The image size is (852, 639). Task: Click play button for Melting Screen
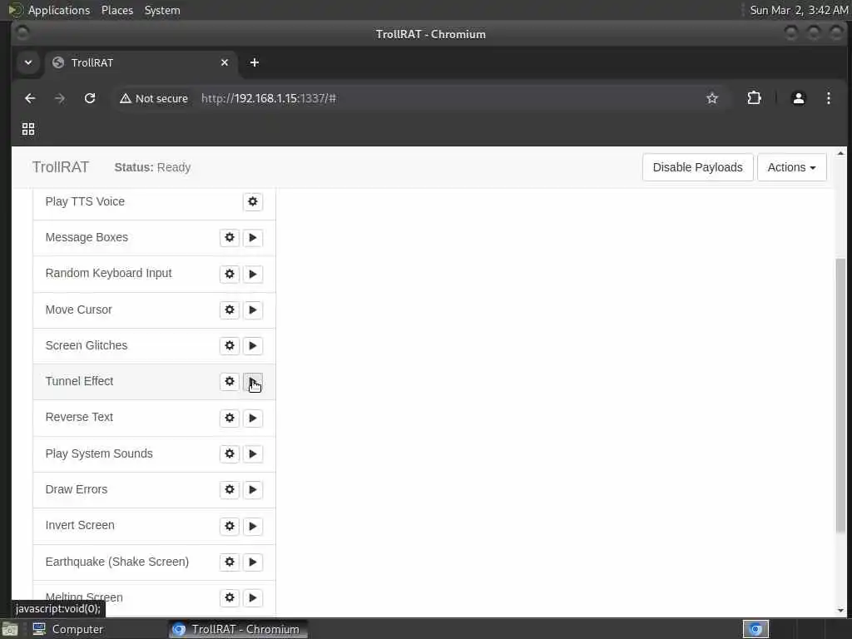point(253,597)
